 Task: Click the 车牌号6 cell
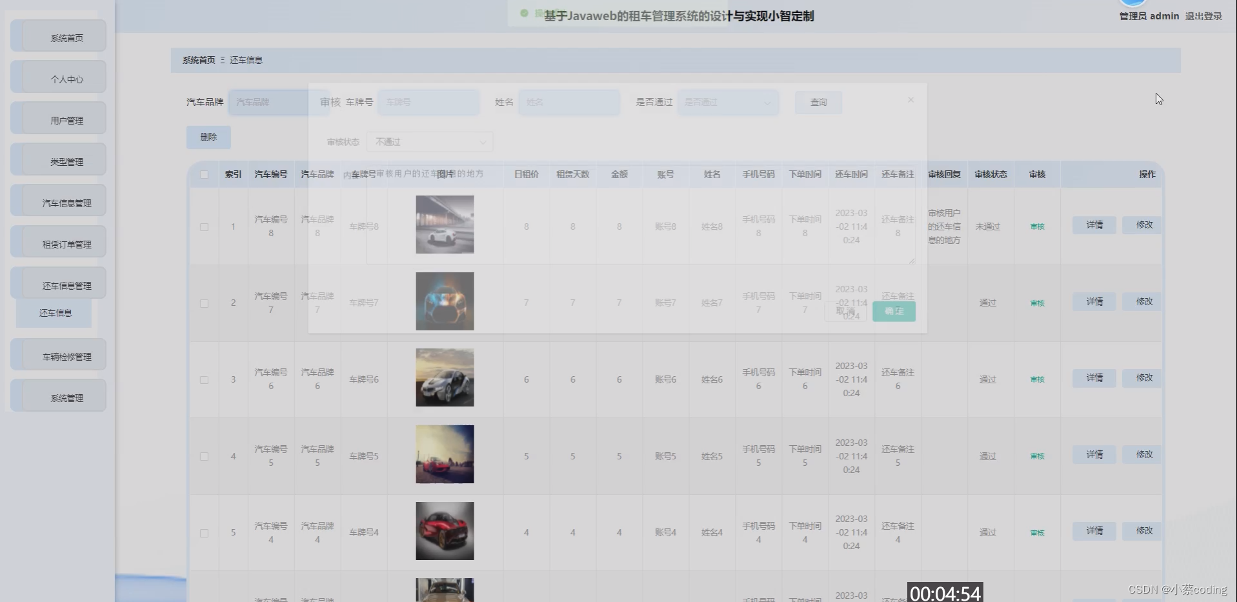[x=364, y=379]
